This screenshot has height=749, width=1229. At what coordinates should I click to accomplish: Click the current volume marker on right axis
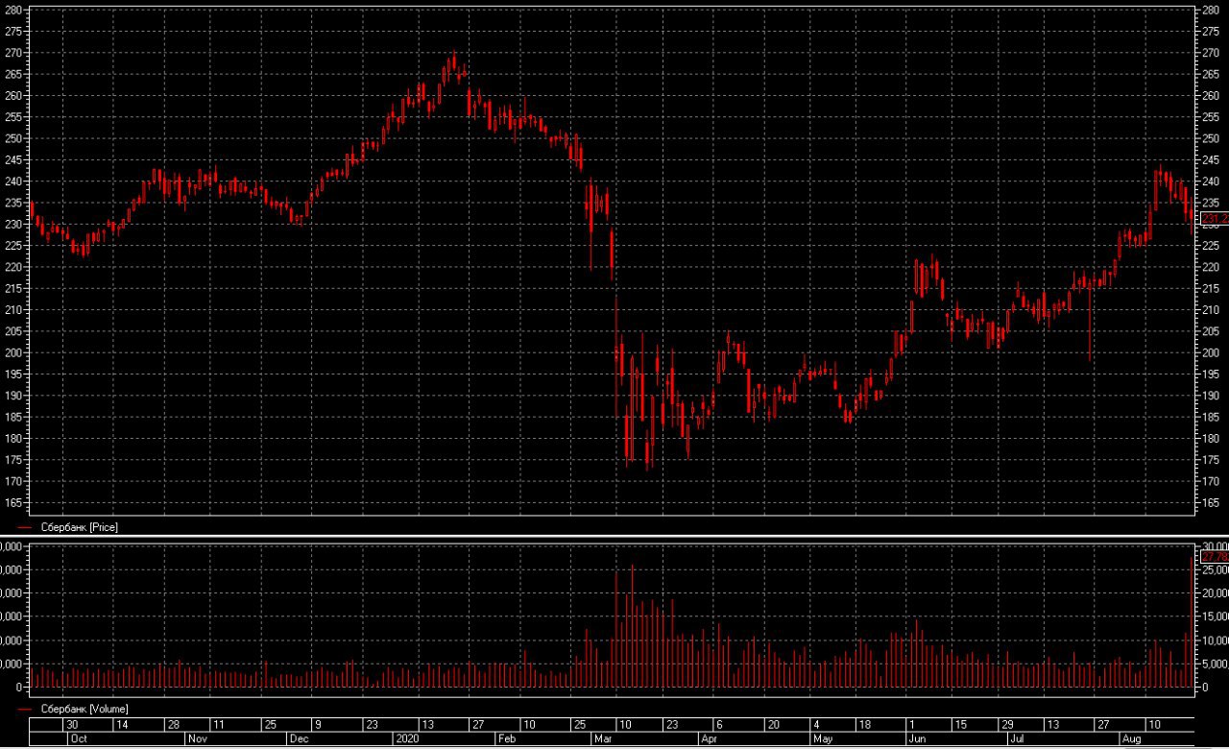[1215, 556]
